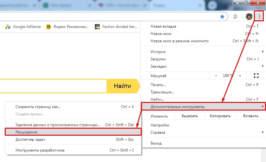Image resolution: width=266 pixels, height=162 pixels.
Task: Increase zoom with the plus button
Action: [240, 76]
